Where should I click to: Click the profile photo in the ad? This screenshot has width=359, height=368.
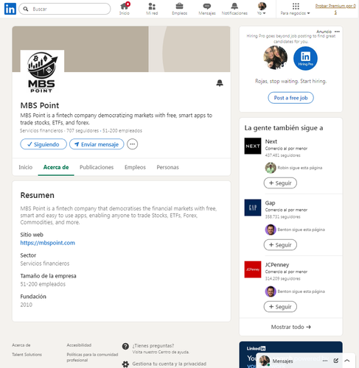(275, 58)
